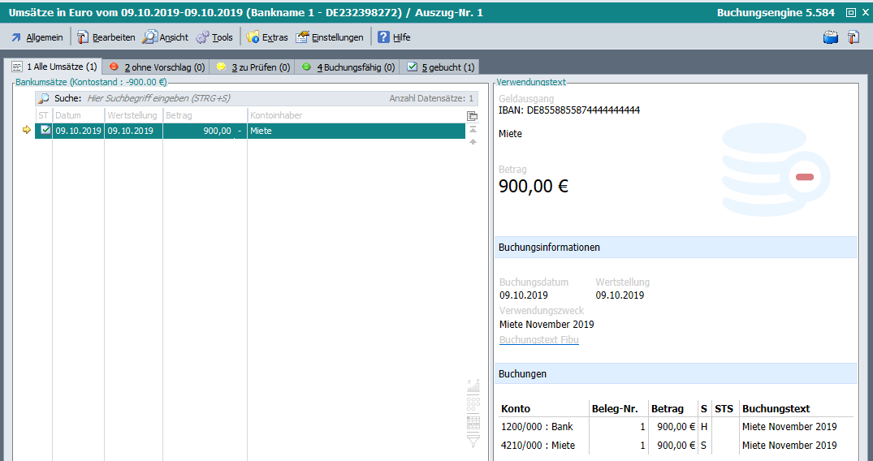Click the red clipboard icon in top-right toolbar
The height and width of the screenshot is (461, 873).
click(853, 37)
